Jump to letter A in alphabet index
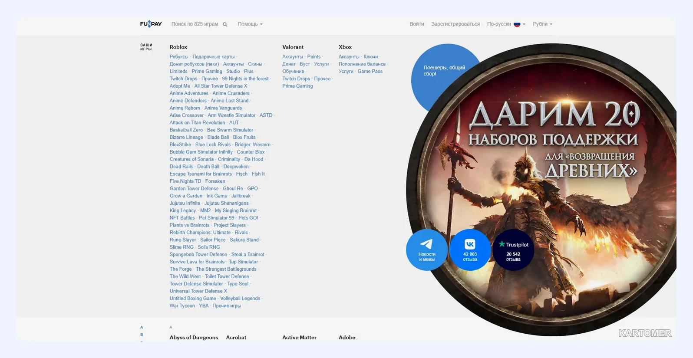This screenshot has width=693, height=358. tap(142, 328)
